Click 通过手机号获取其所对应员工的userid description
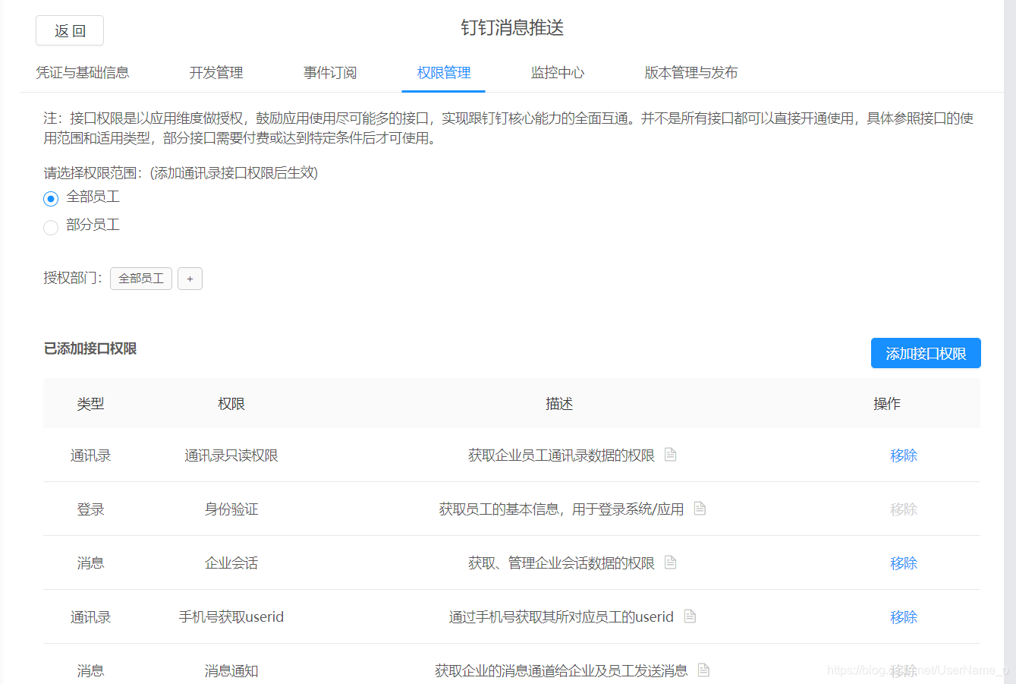 point(561,617)
